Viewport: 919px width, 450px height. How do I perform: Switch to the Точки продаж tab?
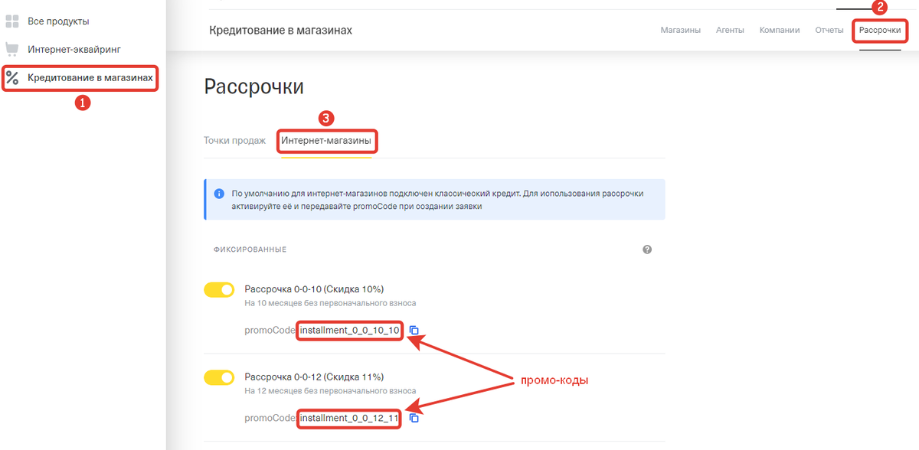(234, 141)
